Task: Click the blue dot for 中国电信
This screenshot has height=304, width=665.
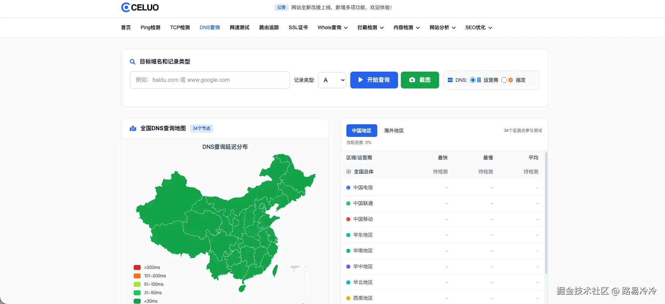Action: point(348,187)
